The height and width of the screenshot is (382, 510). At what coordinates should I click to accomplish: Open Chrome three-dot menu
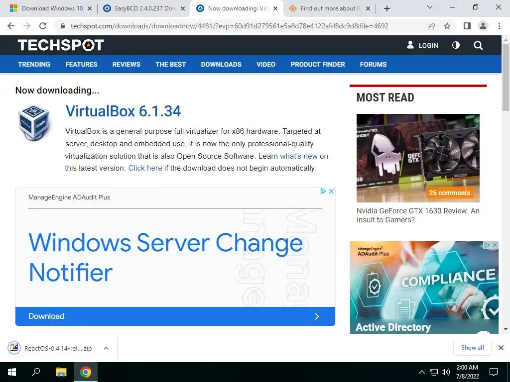[x=499, y=26]
